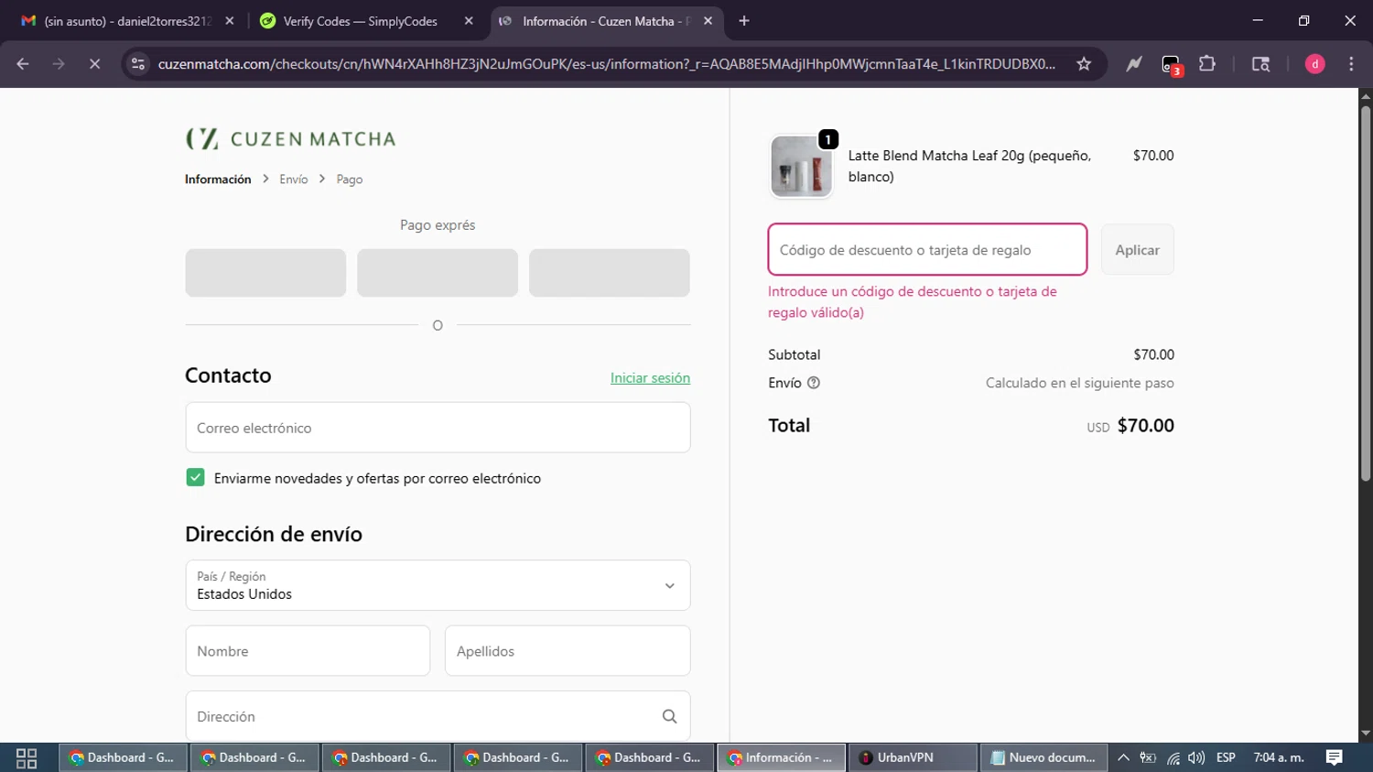Click the middle express payment placeholder button
Image resolution: width=1373 pixels, height=772 pixels.
tap(438, 273)
